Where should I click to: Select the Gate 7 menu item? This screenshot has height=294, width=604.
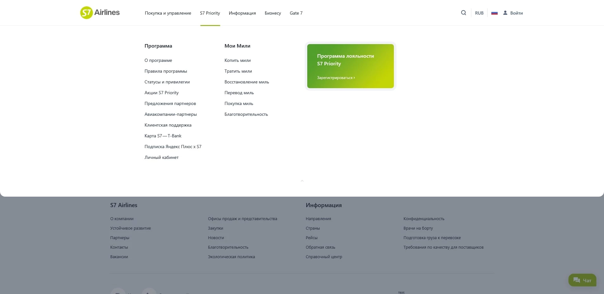coord(296,13)
